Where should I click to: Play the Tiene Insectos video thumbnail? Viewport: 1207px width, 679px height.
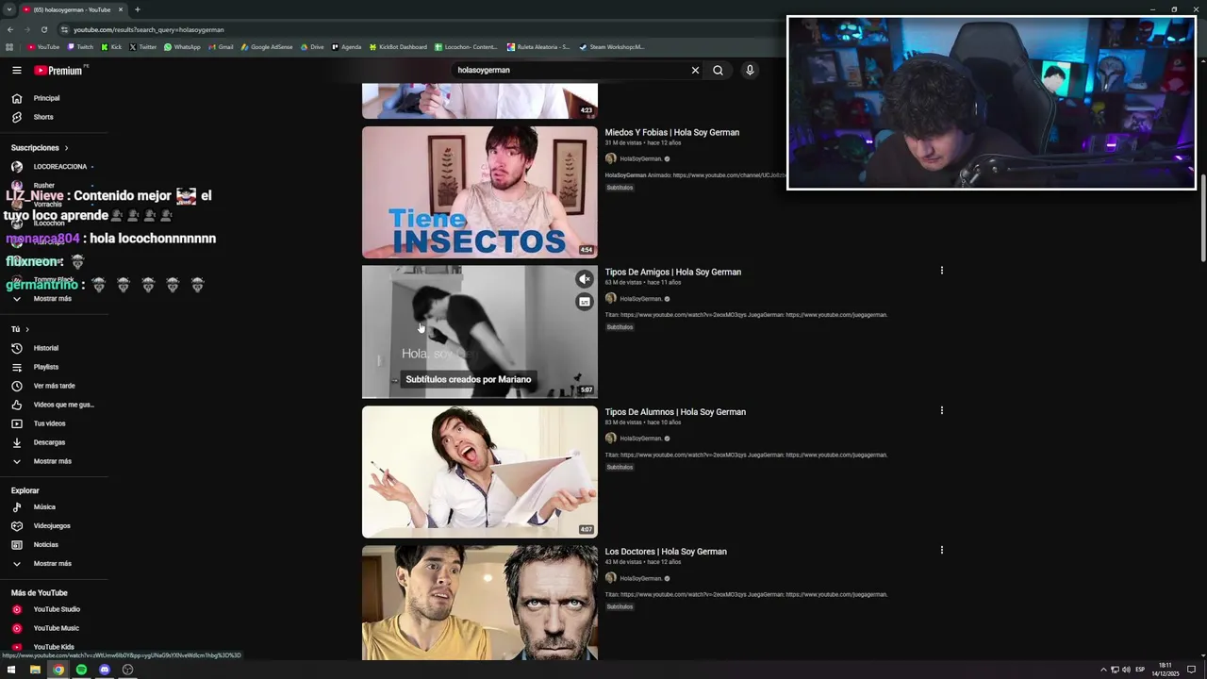pyautogui.click(x=480, y=192)
